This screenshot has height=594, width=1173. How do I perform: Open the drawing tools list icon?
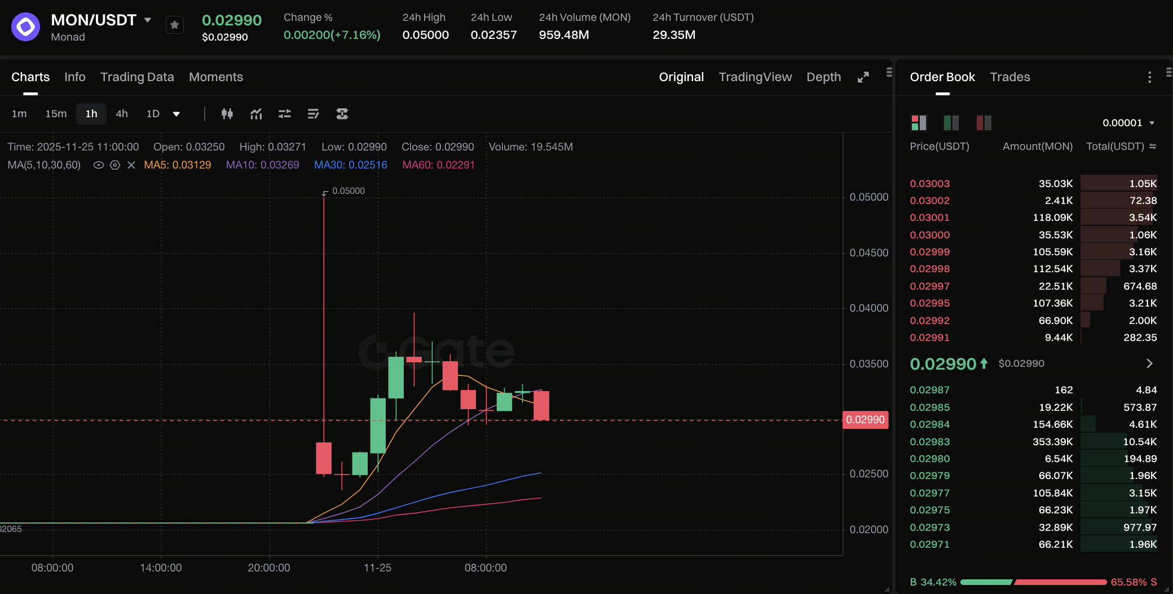click(314, 114)
